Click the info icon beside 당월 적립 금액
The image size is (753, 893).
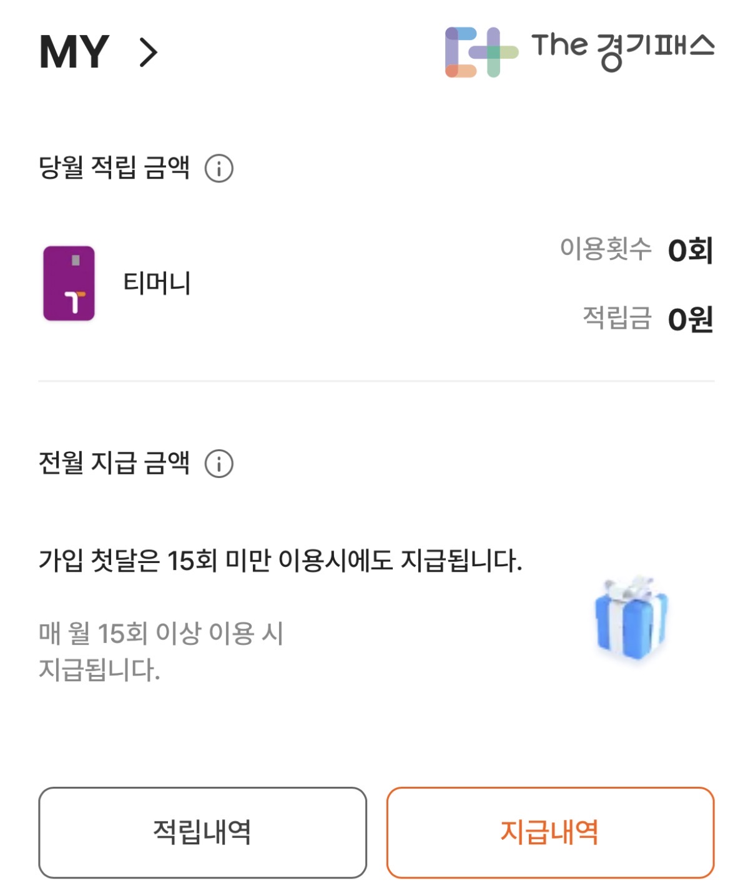click(x=219, y=169)
